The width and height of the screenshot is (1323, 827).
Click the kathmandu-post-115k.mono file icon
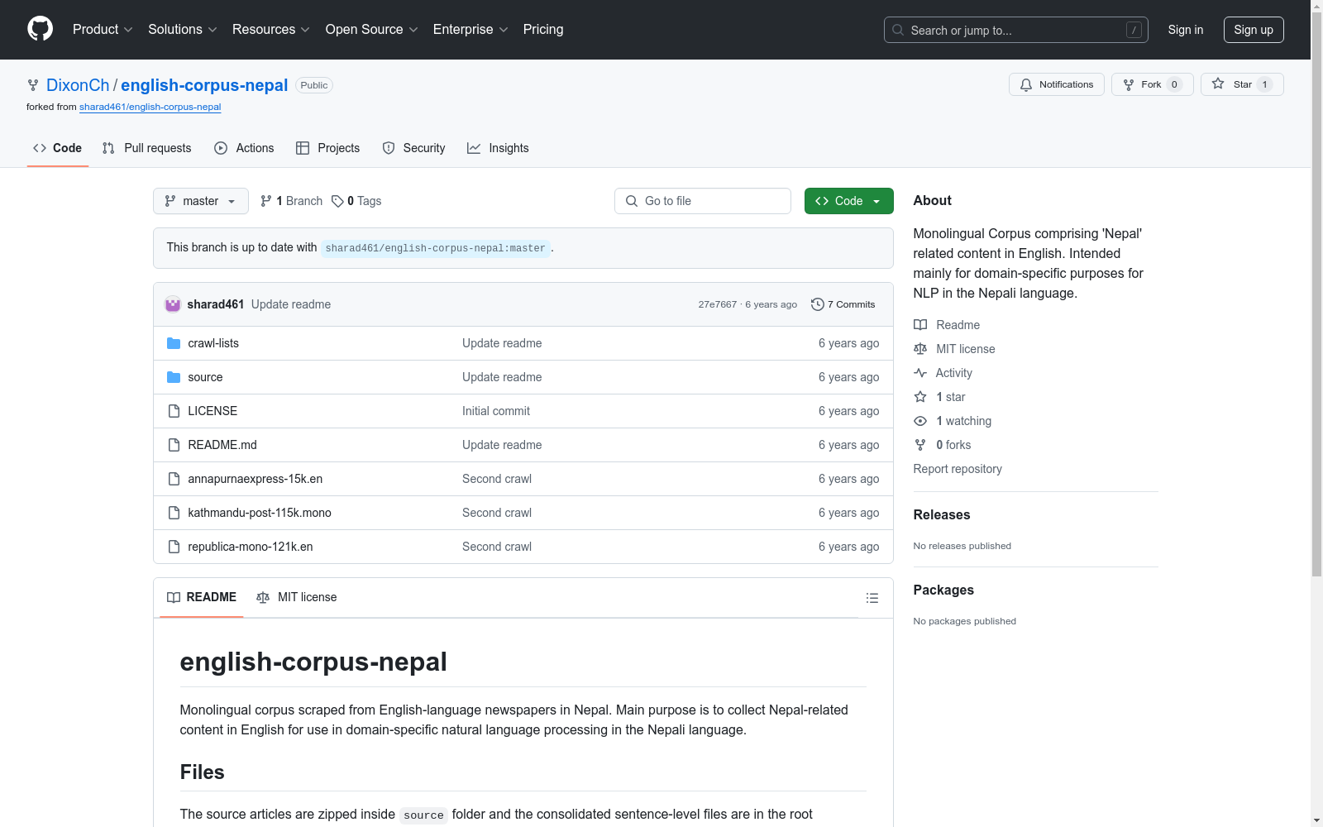pyautogui.click(x=174, y=513)
